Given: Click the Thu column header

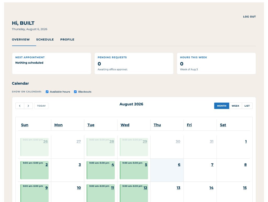Looking at the screenshot, I should (x=157, y=125).
